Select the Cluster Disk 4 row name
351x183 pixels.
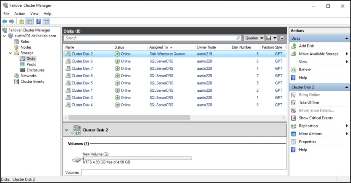tap(82, 105)
